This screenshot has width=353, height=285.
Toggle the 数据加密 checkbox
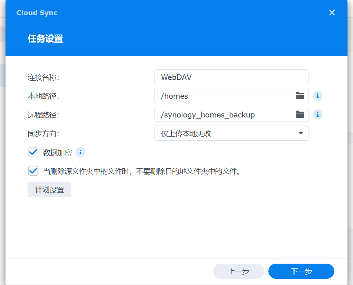click(x=33, y=152)
